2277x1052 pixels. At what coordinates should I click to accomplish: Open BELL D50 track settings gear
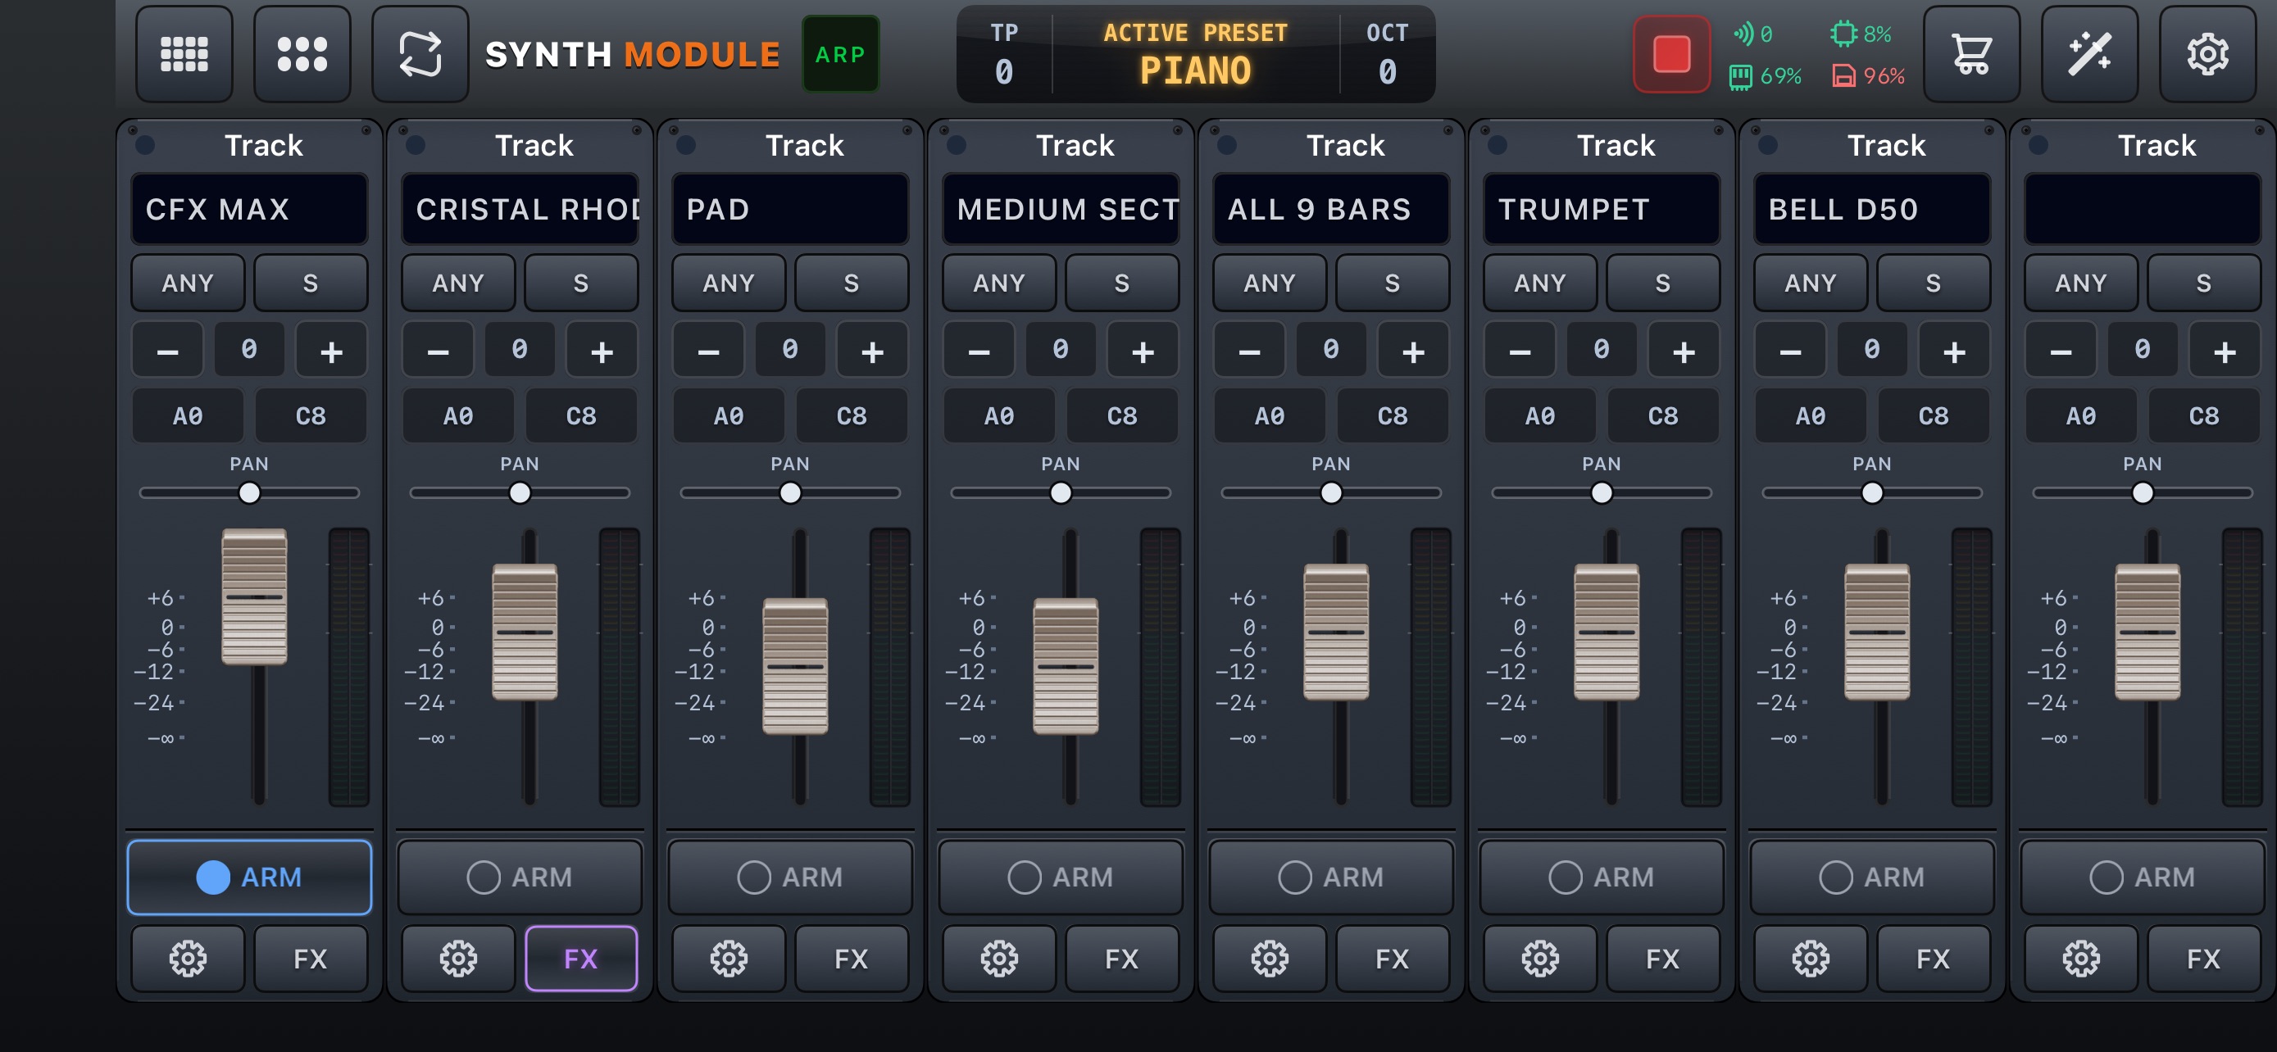(x=1811, y=959)
